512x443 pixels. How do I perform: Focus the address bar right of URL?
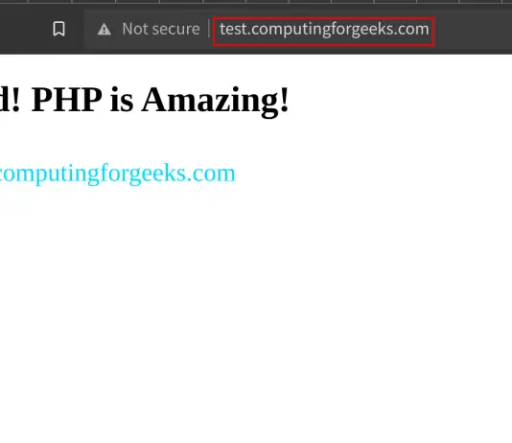tap(474, 30)
